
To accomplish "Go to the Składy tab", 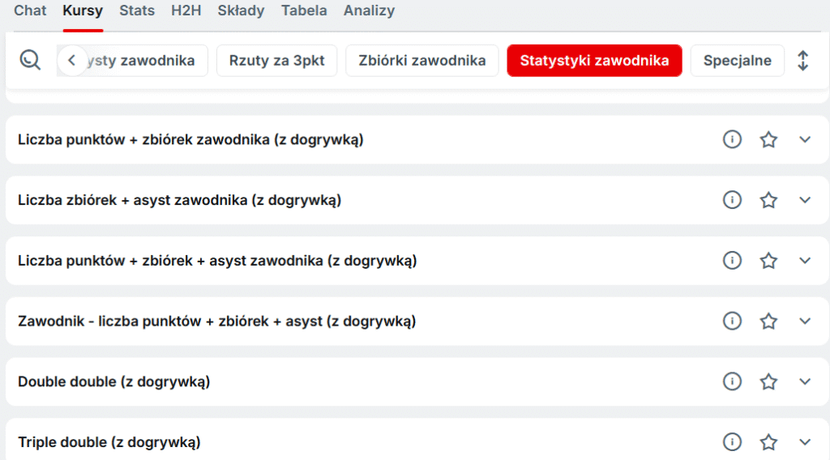I will tap(241, 11).
